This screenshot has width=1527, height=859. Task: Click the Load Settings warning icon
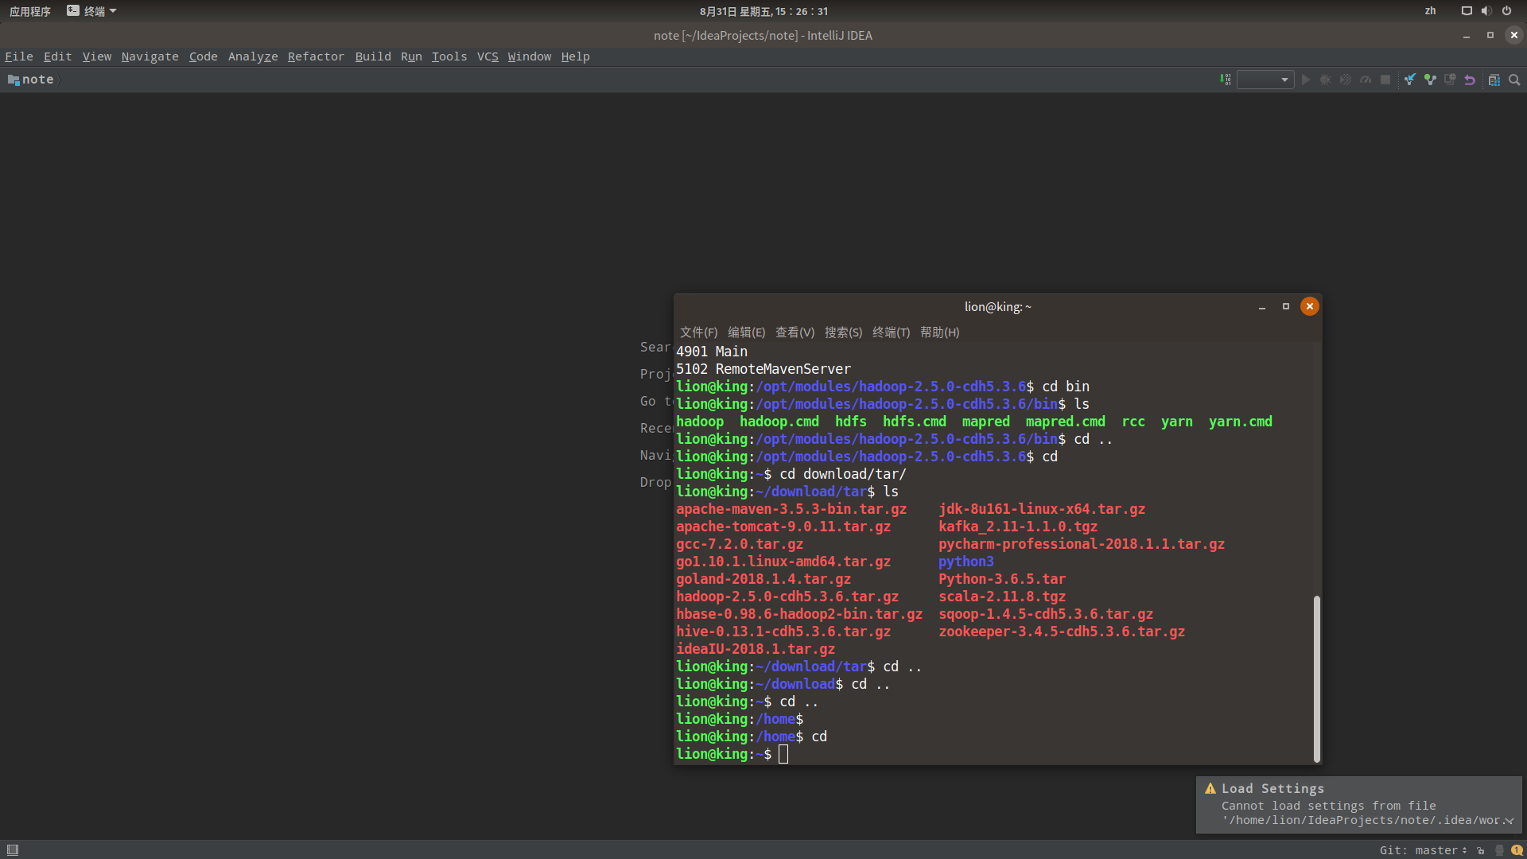click(x=1210, y=788)
